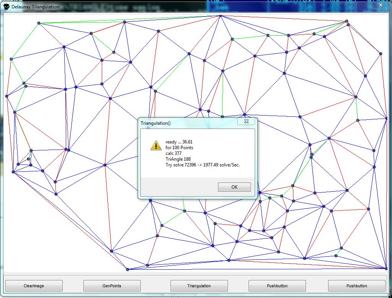Click the app icon in the title bar

pyautogui.click(x=7, y=7)
